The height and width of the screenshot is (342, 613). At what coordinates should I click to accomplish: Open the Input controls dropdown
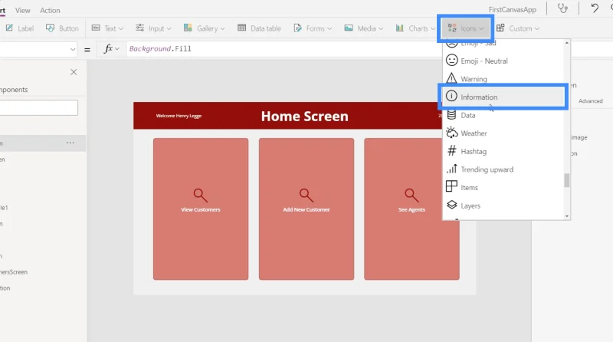point(153,28)
